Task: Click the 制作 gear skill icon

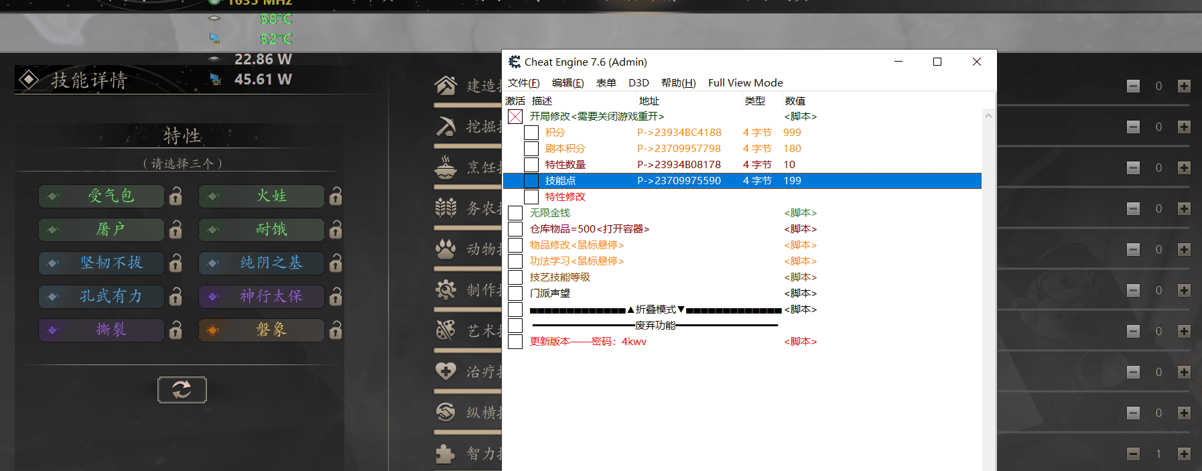Action: (446, 289)
